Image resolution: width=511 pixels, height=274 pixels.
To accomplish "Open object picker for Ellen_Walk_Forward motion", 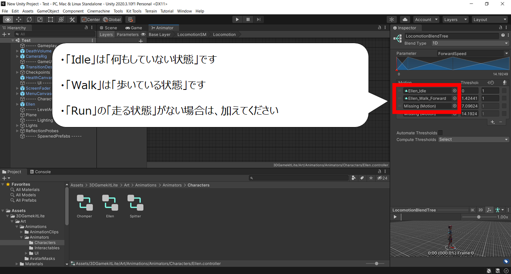I will pyautogui.click(x=454, y=98).
